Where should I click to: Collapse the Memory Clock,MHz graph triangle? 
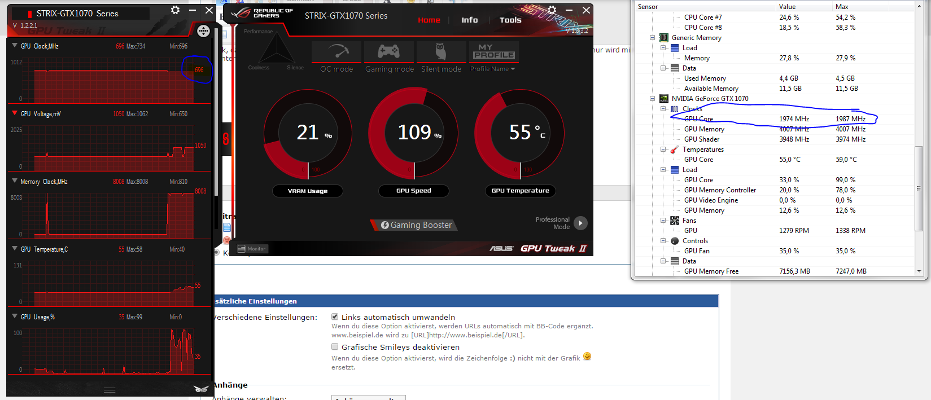click(15, 181)
